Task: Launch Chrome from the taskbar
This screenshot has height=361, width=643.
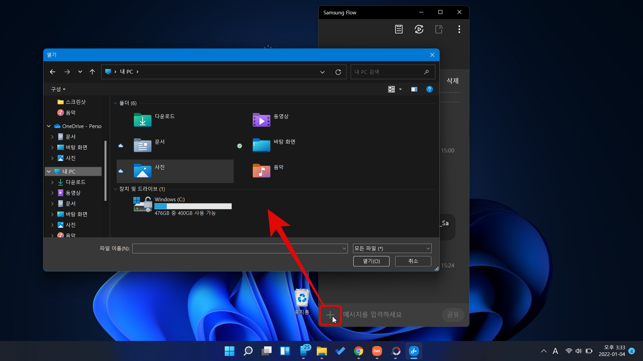Action: (x=359, y=351)
